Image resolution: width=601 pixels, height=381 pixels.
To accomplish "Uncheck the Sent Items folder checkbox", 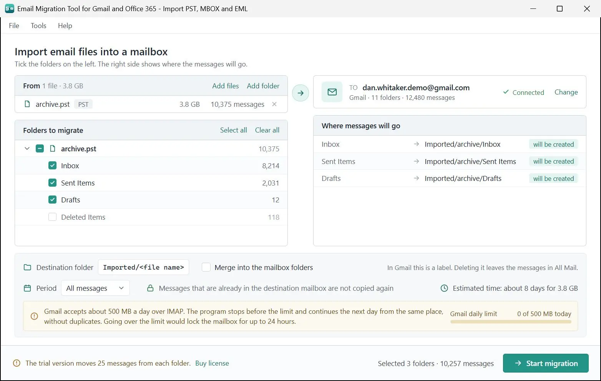I will pos(53,183).
